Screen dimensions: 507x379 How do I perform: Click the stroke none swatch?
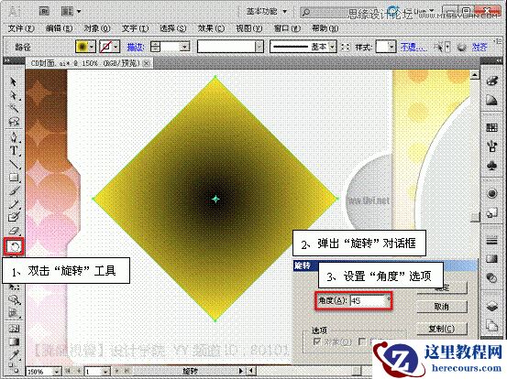point(106,47)
